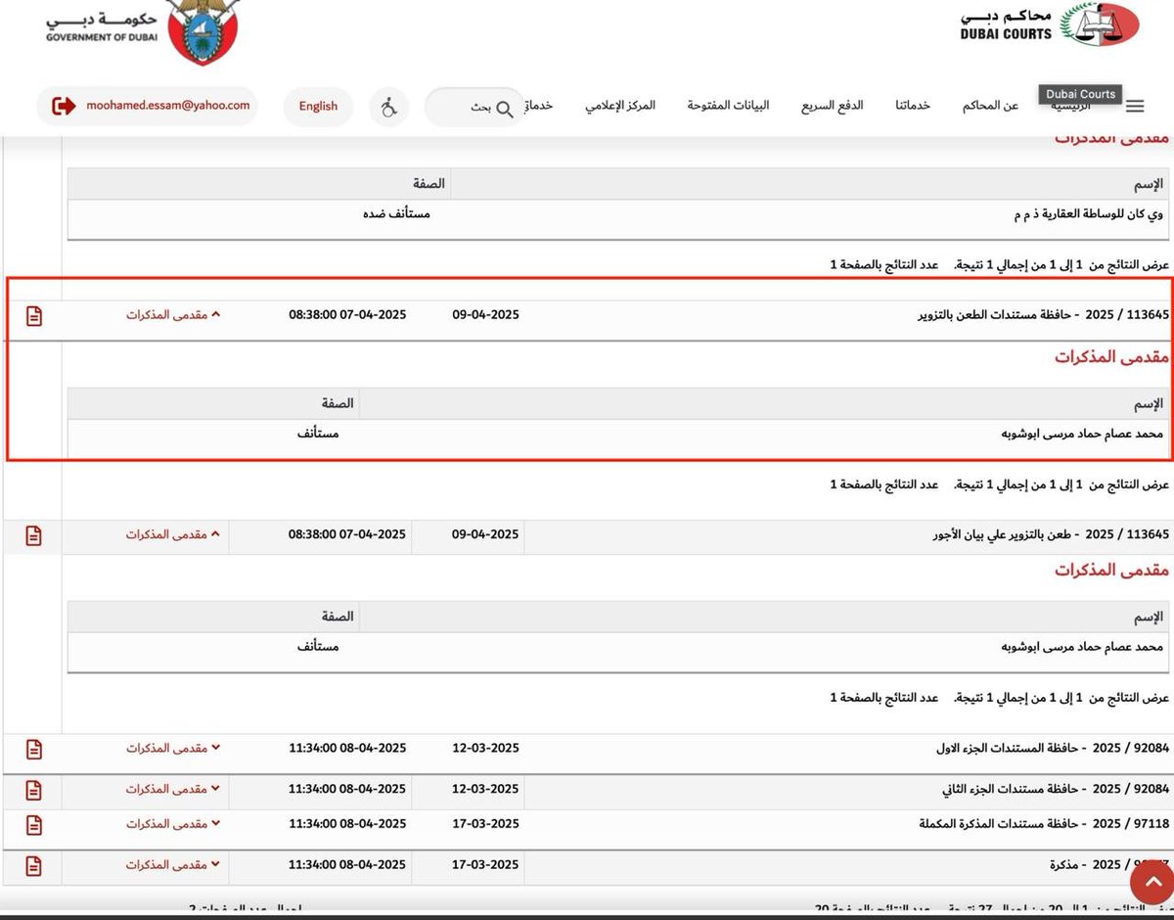The height and width of the screenshot is (920, 1174).
Task: Select title 113645 / 2025 - طعن بالتزوير علي بيان الأجور
Action: pyautogui.click(x=1051, y=534)
